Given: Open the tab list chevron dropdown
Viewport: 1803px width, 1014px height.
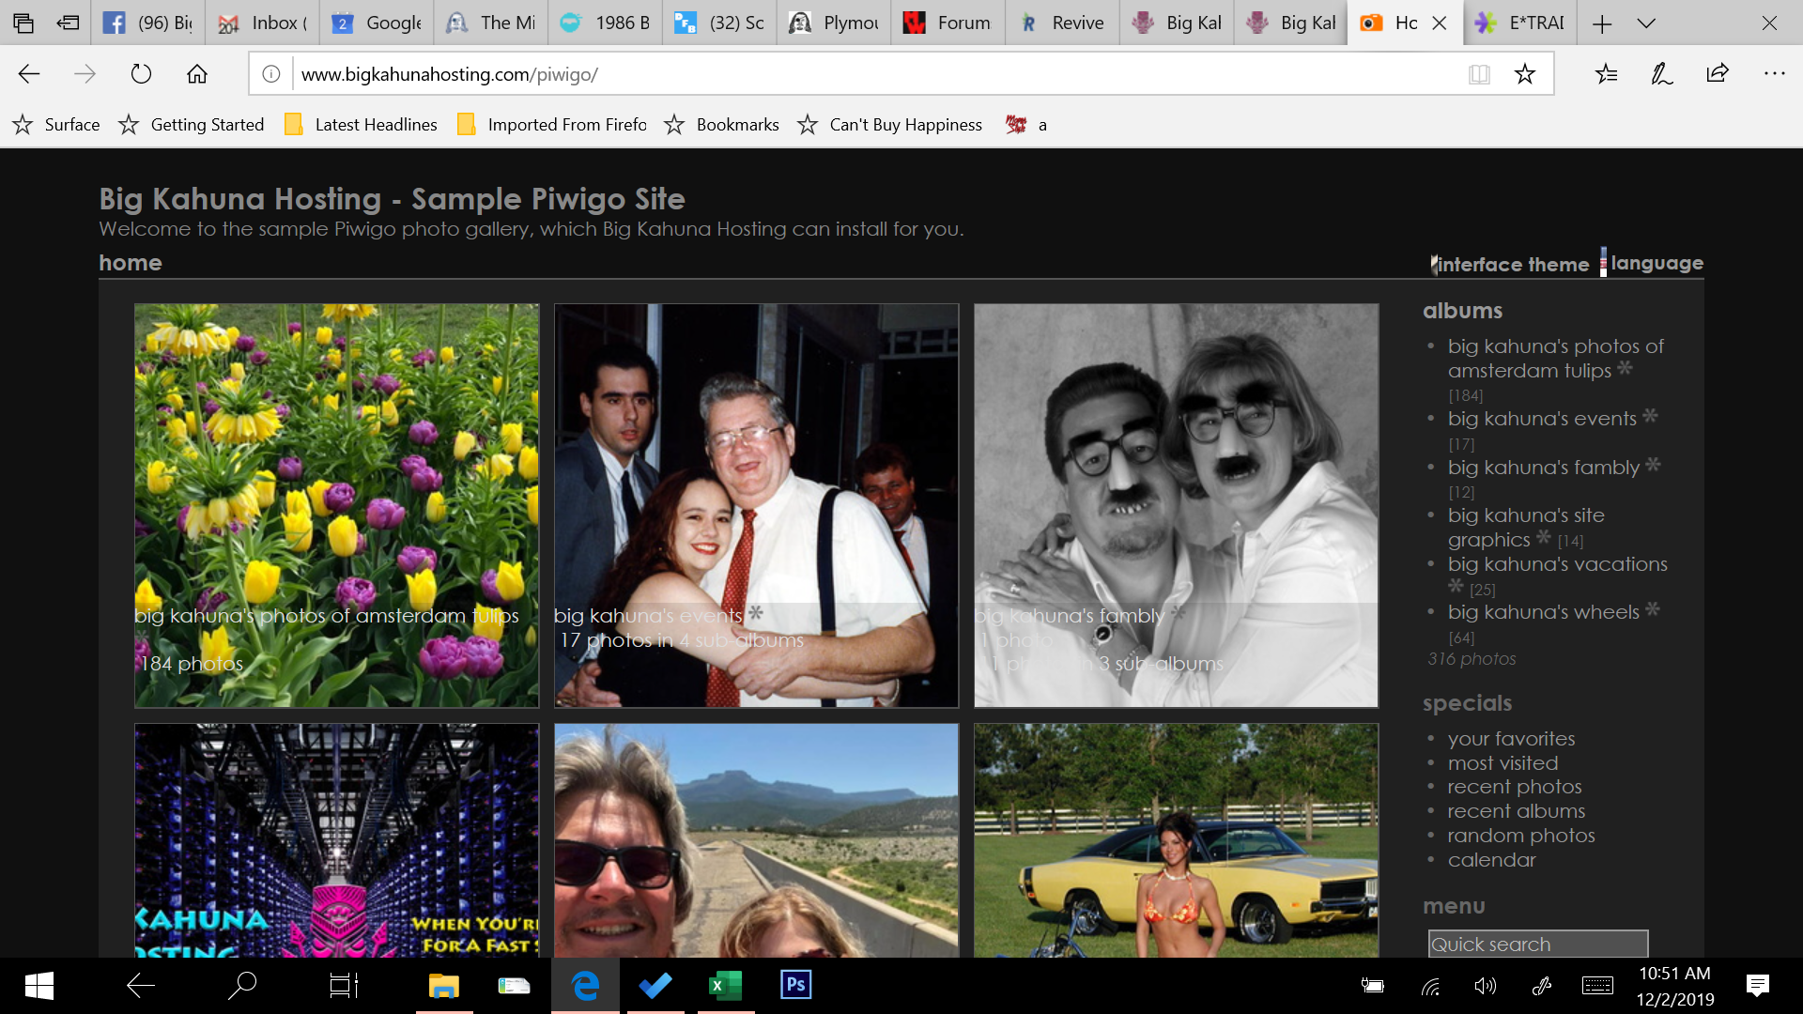Looking at the screenshot, I should (x=1646, y=23).
